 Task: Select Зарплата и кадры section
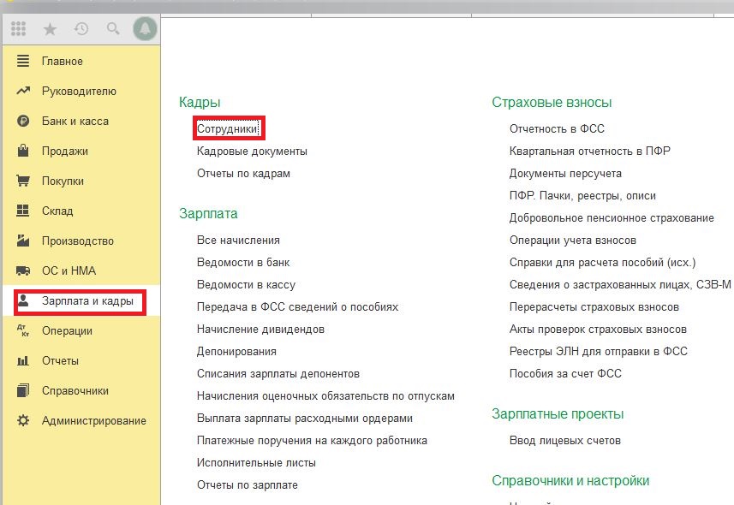pos(87,301)
